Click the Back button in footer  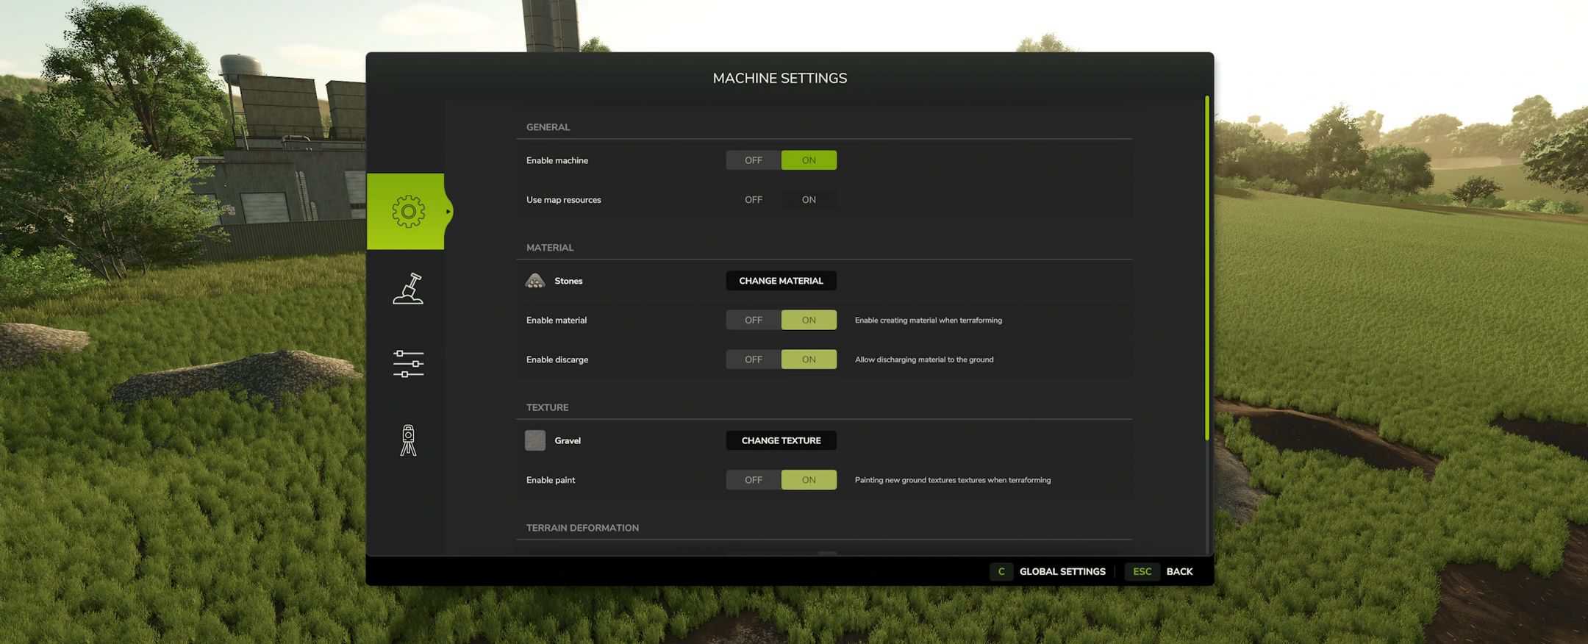pos(1179,572)
